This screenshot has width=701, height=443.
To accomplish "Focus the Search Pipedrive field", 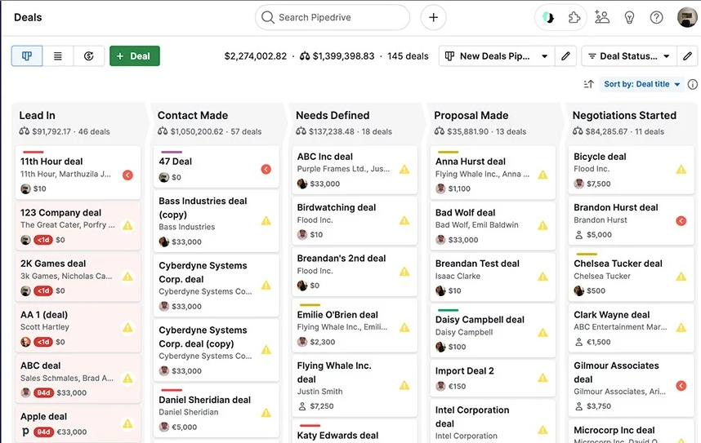I will click(333, 17).
